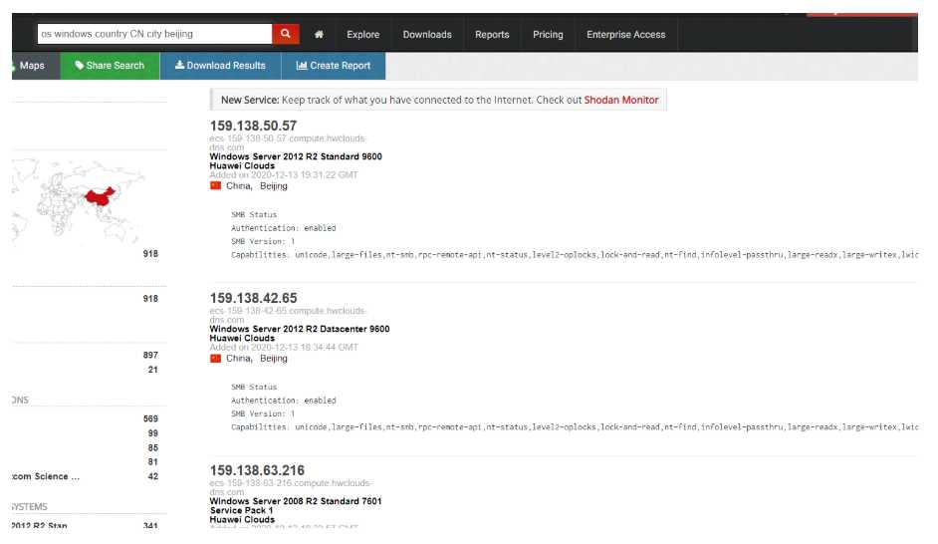Screen dimensions: 938x544
Task: Select 'Windows Server 2012 R2 Datacenter 9600' text
Action: [x=299, y=329]
